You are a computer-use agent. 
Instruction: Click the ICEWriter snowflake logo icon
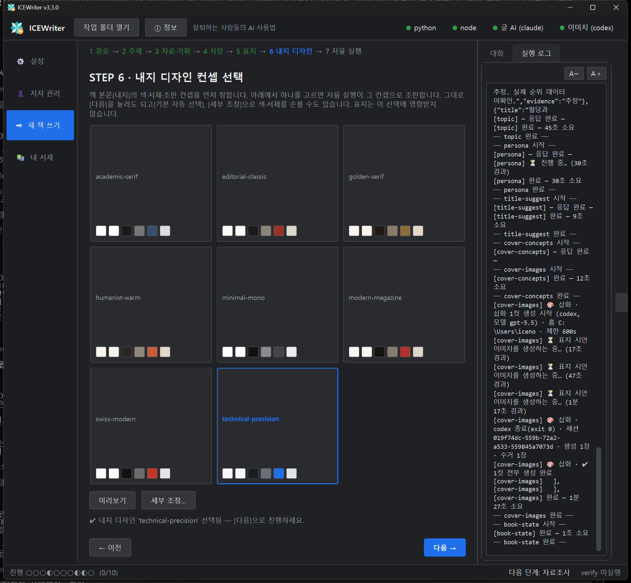[x=17, y=28]
